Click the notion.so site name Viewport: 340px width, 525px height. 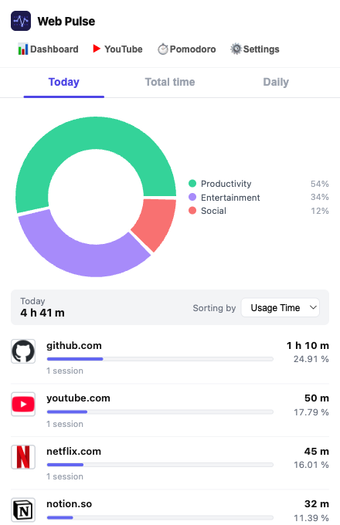69,504
